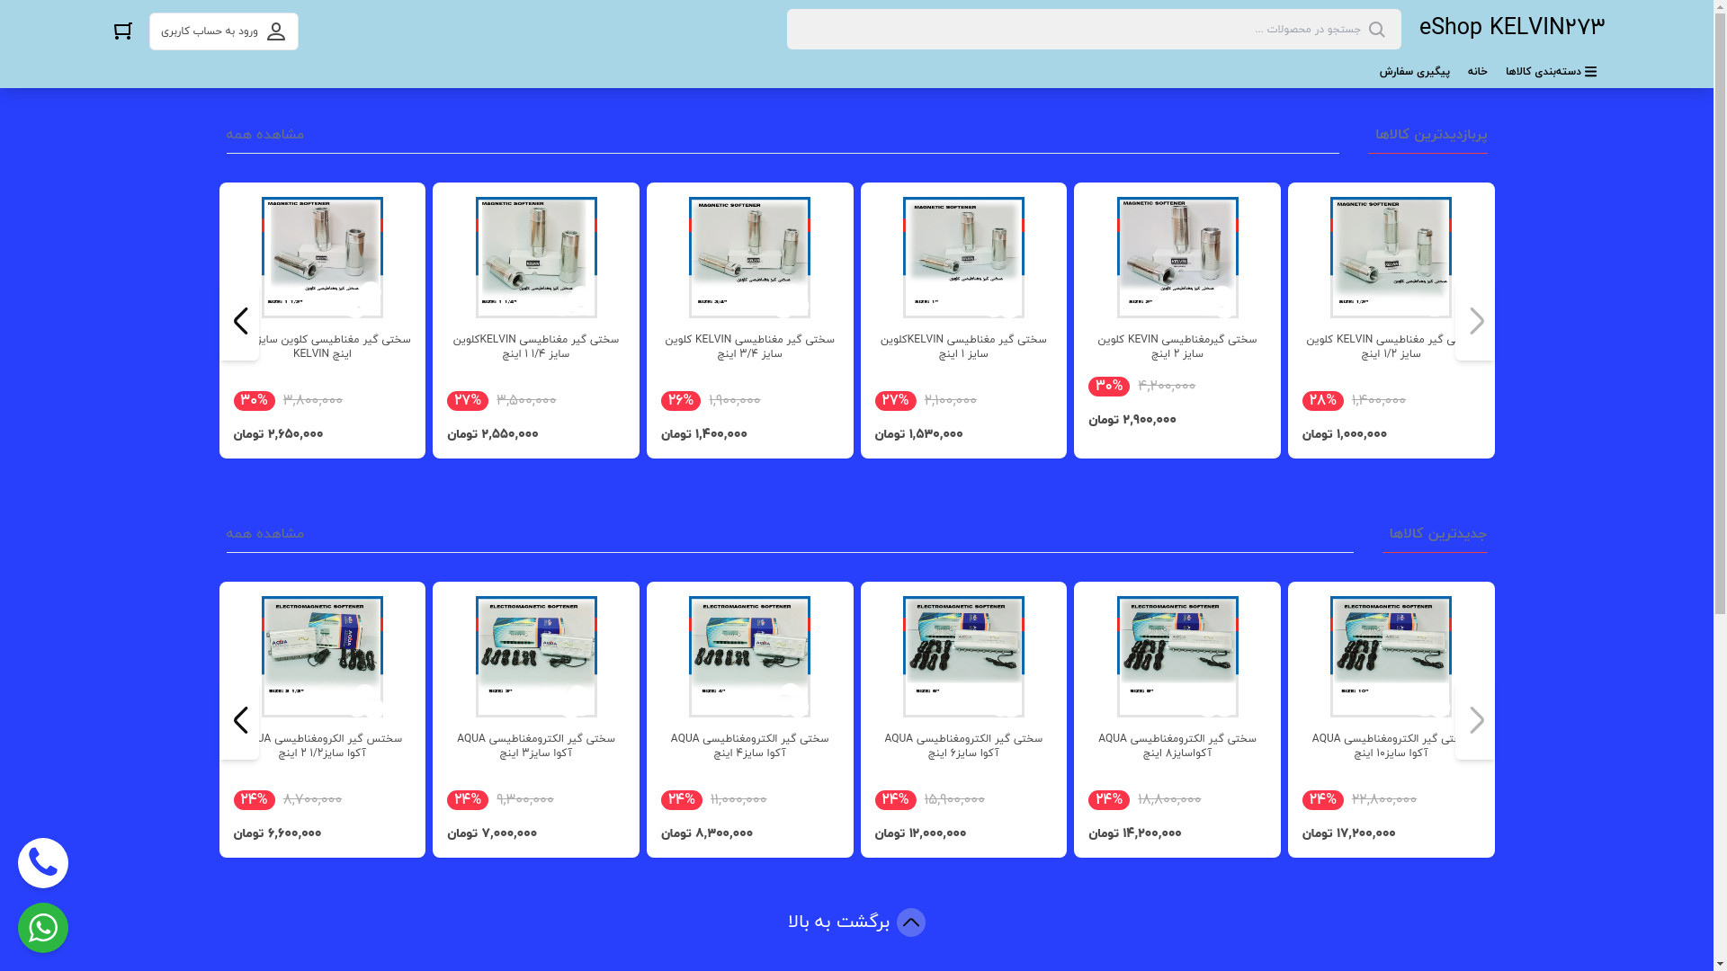1727x971 pixels.
Task: Open AQUA electromagnetic softener 8 inch thumbnail
Action: coord(1177,656)
